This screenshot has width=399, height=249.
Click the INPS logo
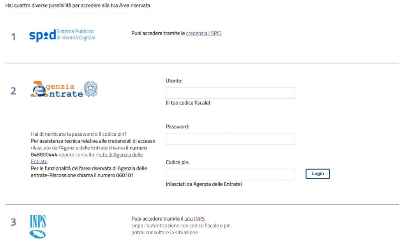[x=38, y=227]
